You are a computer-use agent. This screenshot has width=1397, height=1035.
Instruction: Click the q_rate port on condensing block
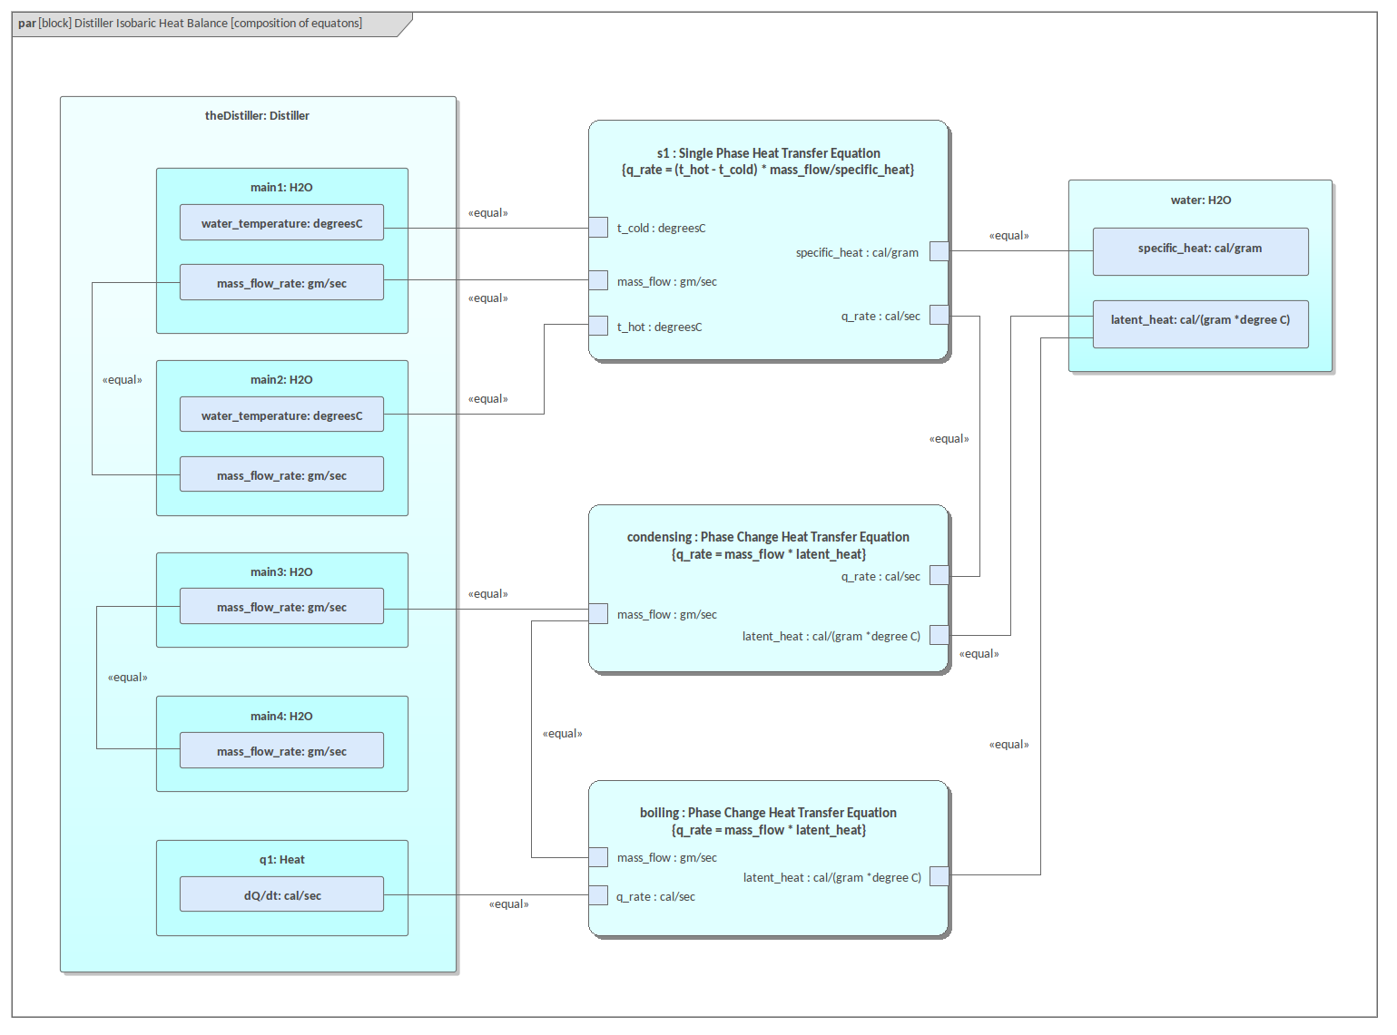(x=940, y=575)
